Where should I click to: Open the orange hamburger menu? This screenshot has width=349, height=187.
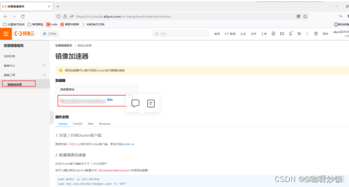pyautogui.click(x=6, y=34)
